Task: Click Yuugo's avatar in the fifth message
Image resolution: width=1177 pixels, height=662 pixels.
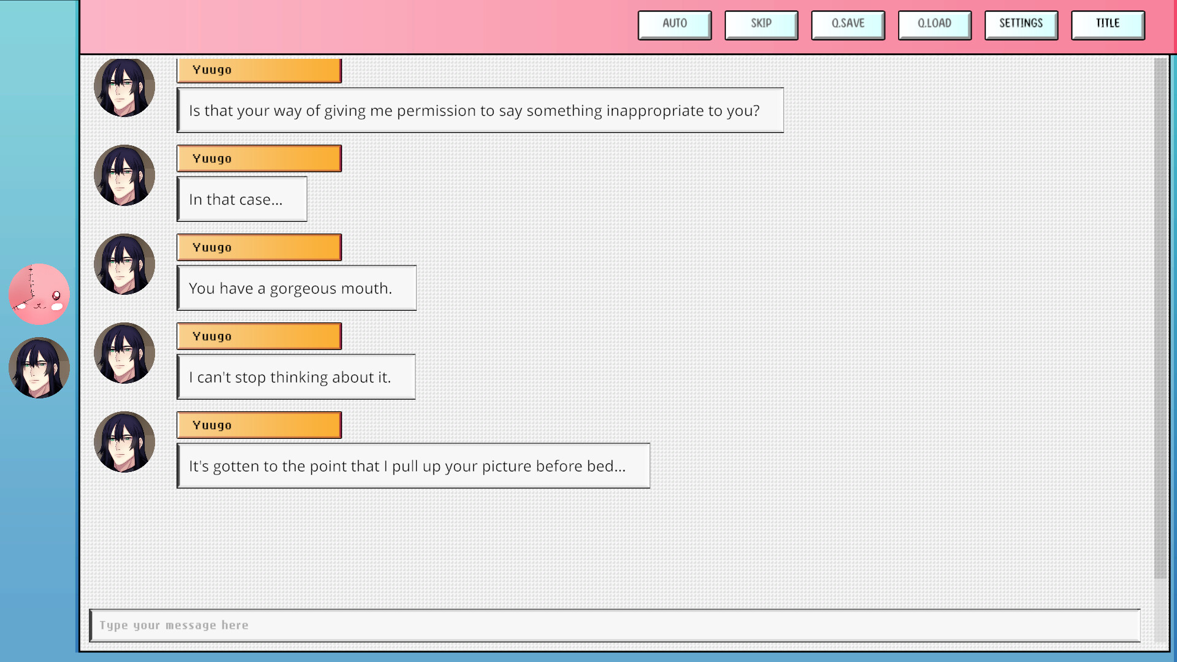Action: 124,442
